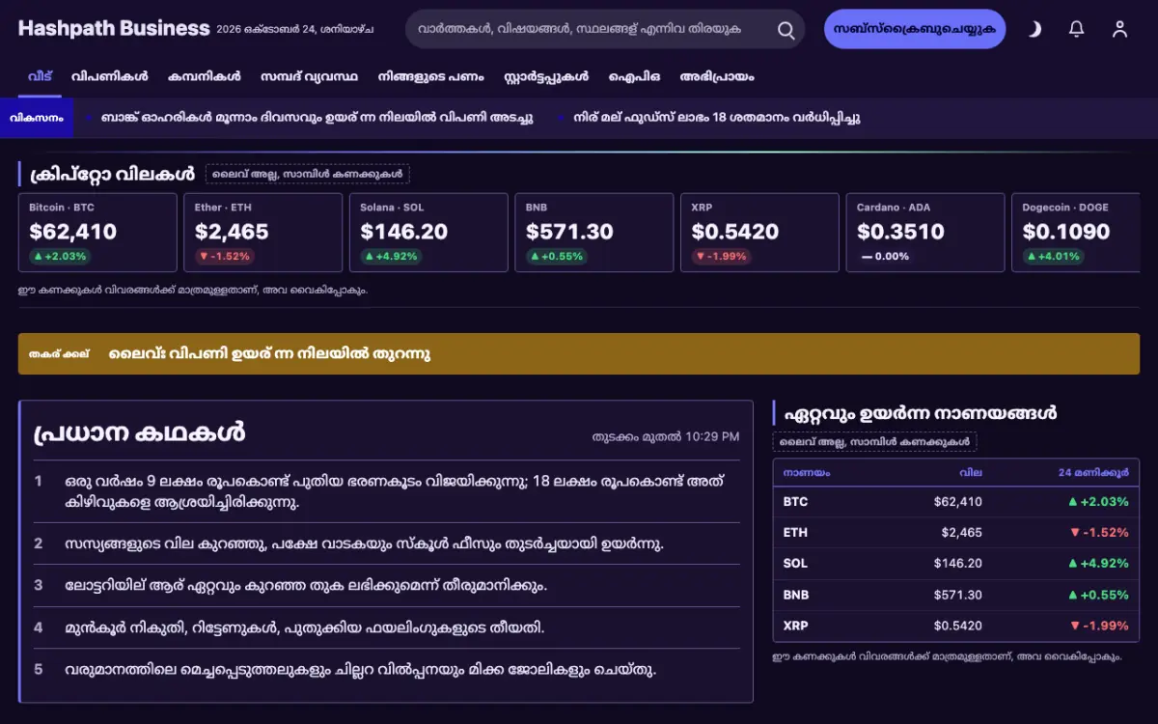Click Dogecoin +4.01% change badge
This screenshot has width=1158, height=724.
(1054, 257)
